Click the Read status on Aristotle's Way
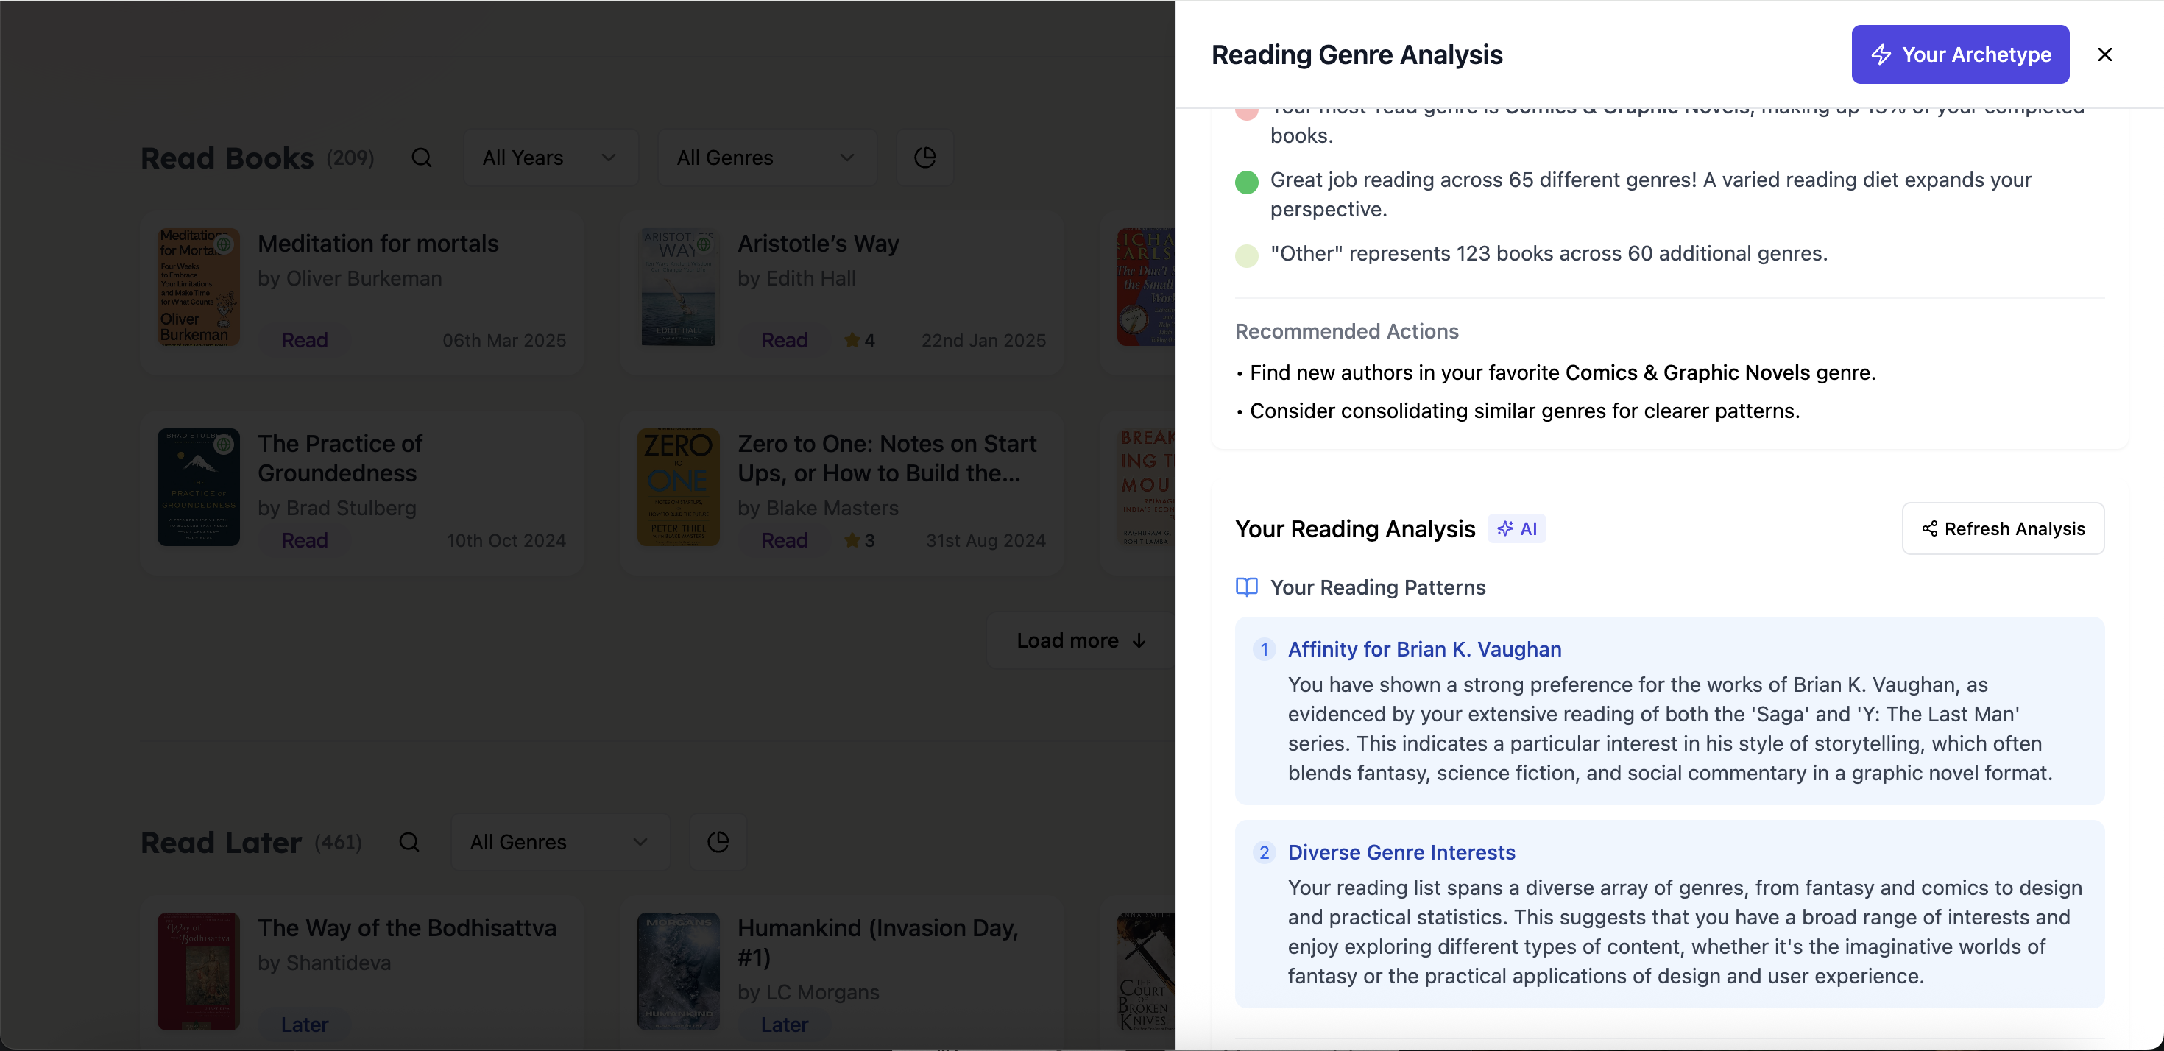The image size is (2164, 1051). point(785,340)
